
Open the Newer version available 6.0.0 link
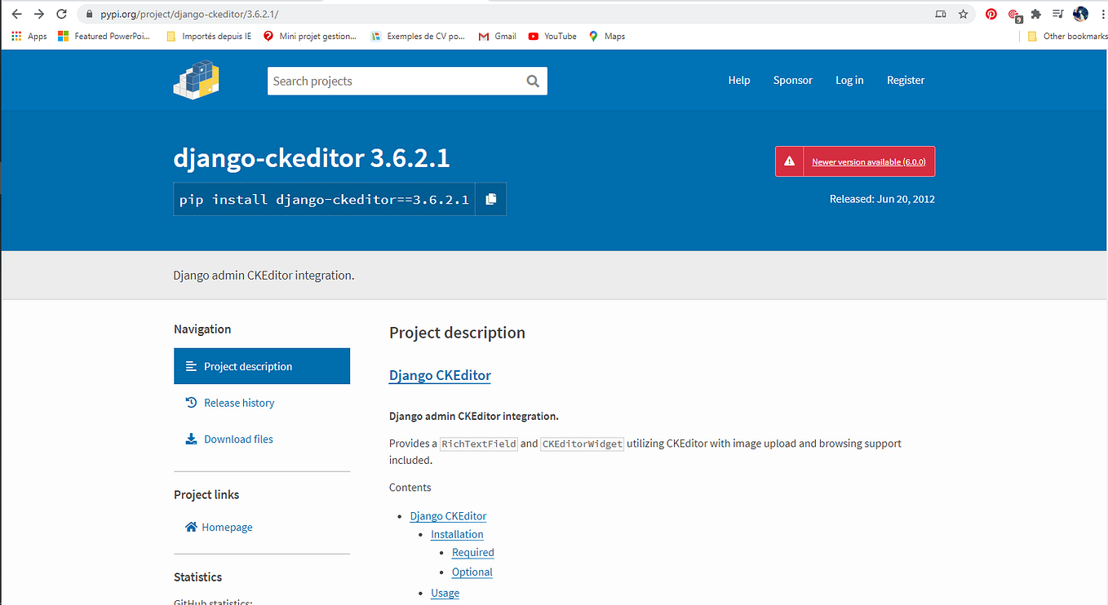[868, 161]
